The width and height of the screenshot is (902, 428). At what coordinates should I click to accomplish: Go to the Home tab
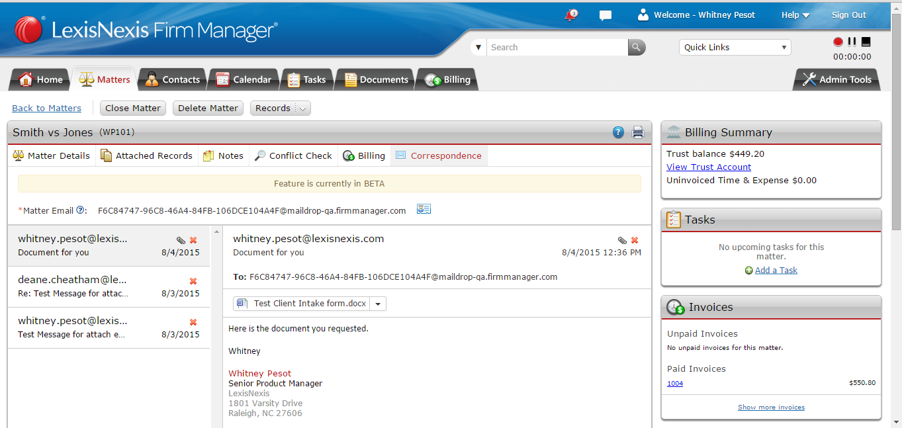(41, 79)
